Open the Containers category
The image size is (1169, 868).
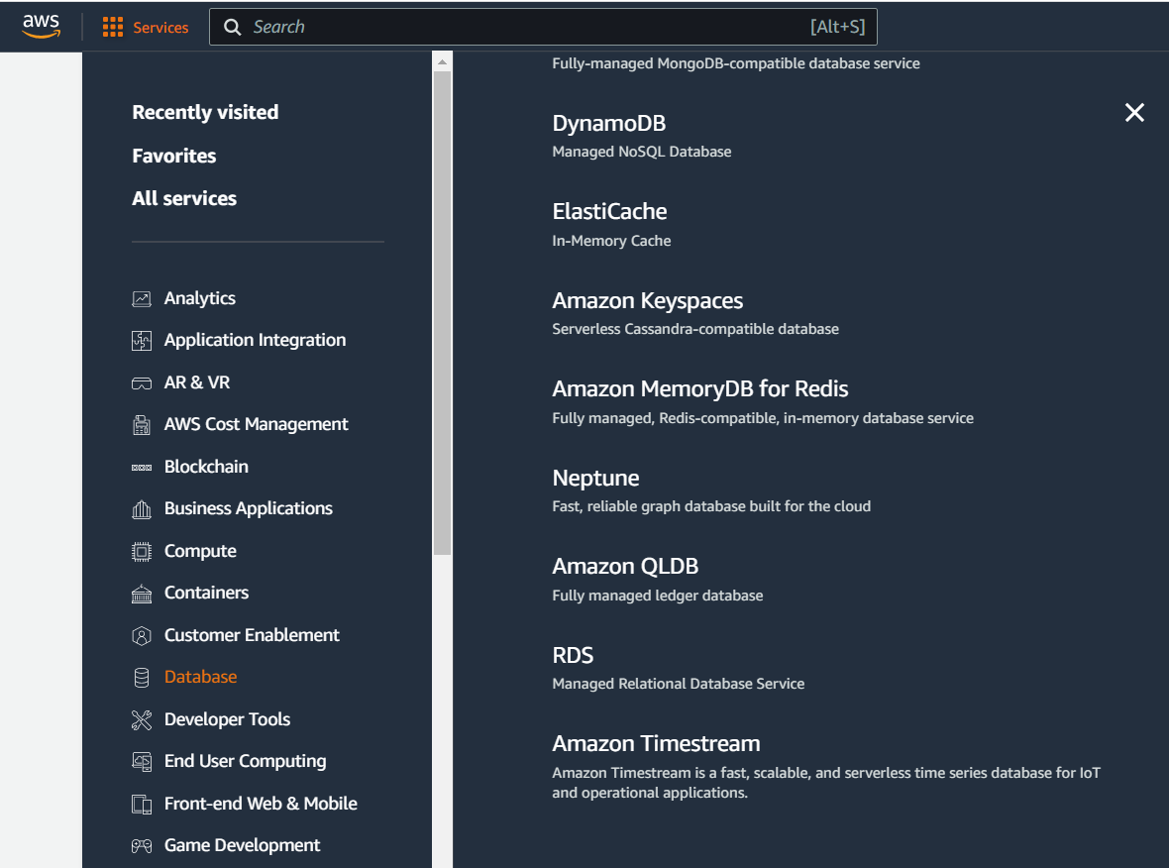click(206, 593)
